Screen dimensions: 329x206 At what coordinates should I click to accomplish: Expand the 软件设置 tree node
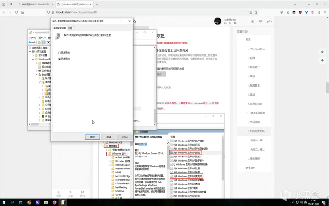(33, 55)
